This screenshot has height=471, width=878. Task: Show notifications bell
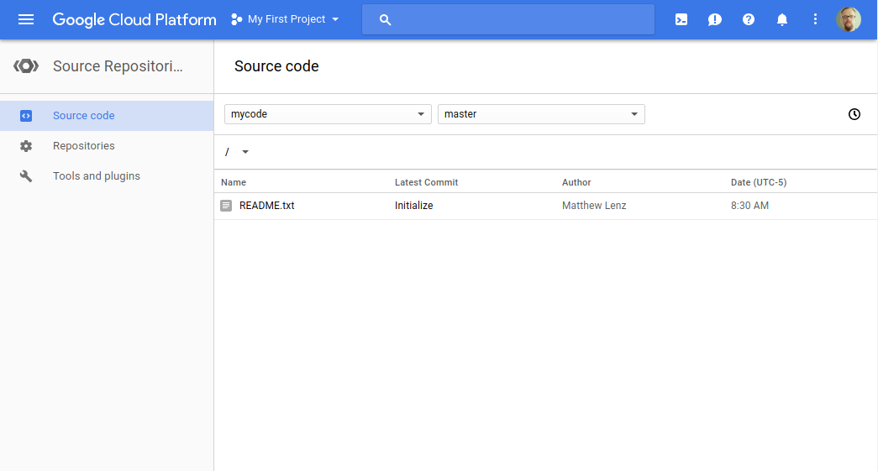[781, 19]
